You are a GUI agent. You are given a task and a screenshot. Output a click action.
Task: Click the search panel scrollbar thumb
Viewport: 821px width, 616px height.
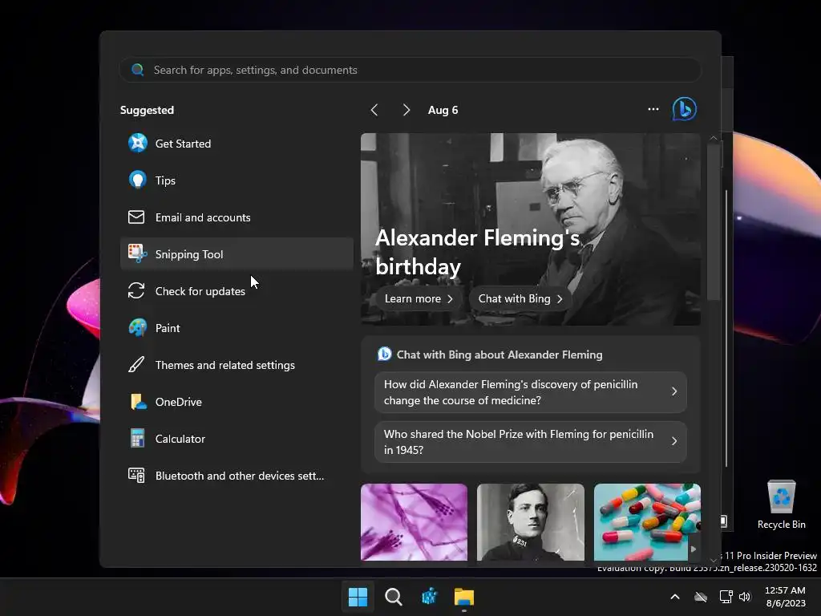[713, 221]
